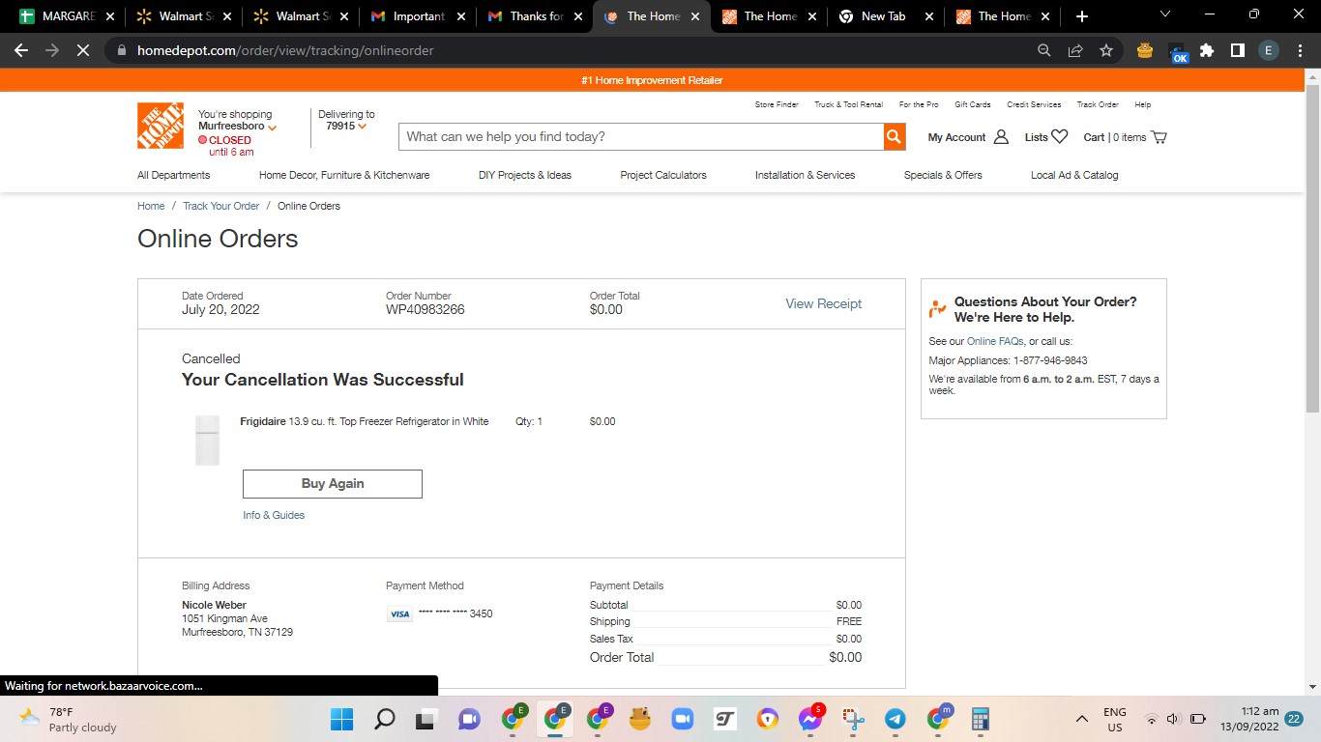Image resolution: width=1321 pixels, height=742 pixels.
Task: Close the New Tab browser tab
Action: coord(928,16)
